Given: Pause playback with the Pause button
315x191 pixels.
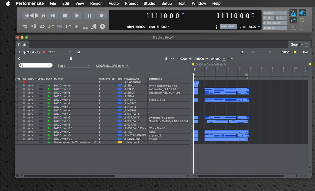Looking at the screenshot, I should pyautogui.click(x=89, y=16).
